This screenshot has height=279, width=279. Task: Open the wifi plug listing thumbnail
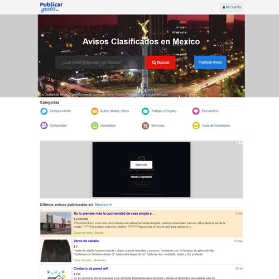click(x=56, y=273)
